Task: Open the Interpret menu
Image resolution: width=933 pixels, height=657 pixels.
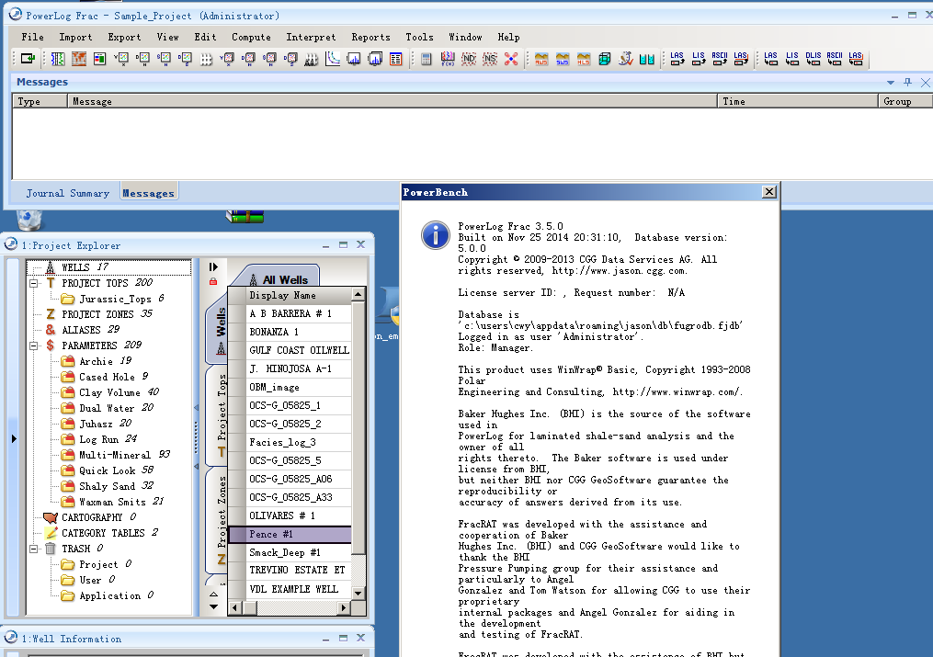Action: coord(311,37)
